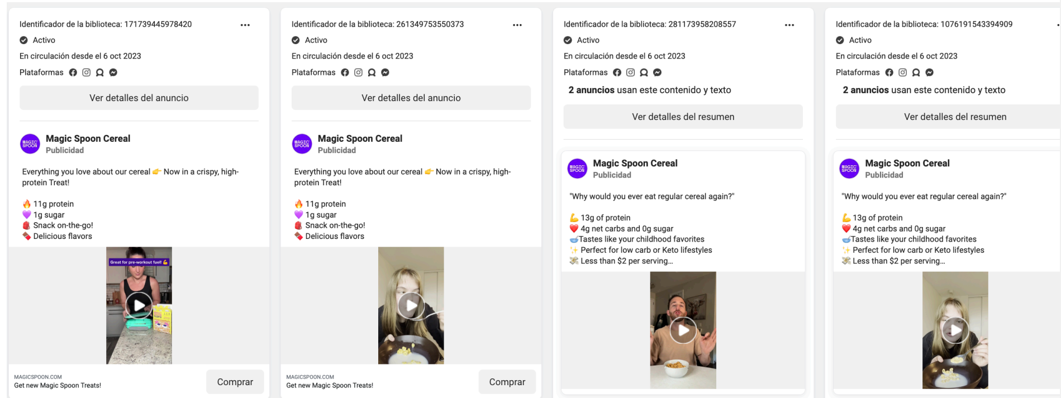Click Magic Spoon logo avatar in fourth ad
Image resolution: width=1061 pixels, height=398 pixels.
click(849, 169)
